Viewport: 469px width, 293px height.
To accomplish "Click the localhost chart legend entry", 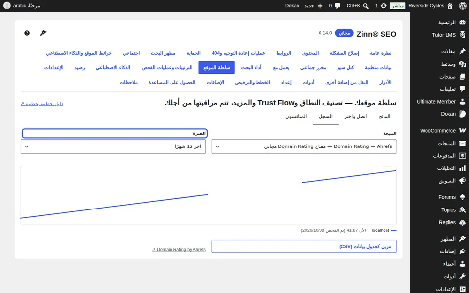I will pyautogui.click(x=384, y=230).
